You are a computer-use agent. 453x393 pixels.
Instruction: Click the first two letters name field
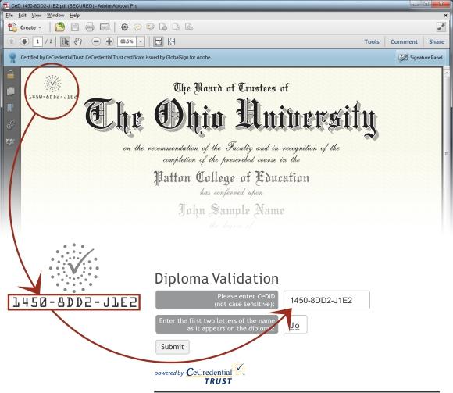coord(295,324)
